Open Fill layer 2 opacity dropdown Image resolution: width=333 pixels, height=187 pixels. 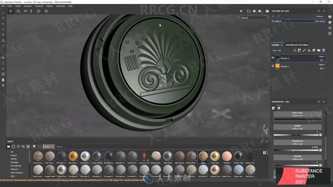pyautogui.click(x=323, y=60)
